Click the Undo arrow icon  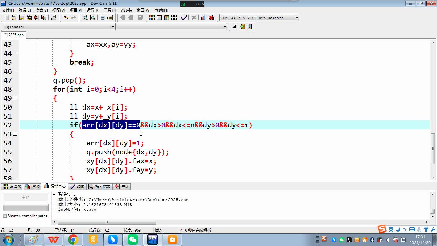click(66, 18)
